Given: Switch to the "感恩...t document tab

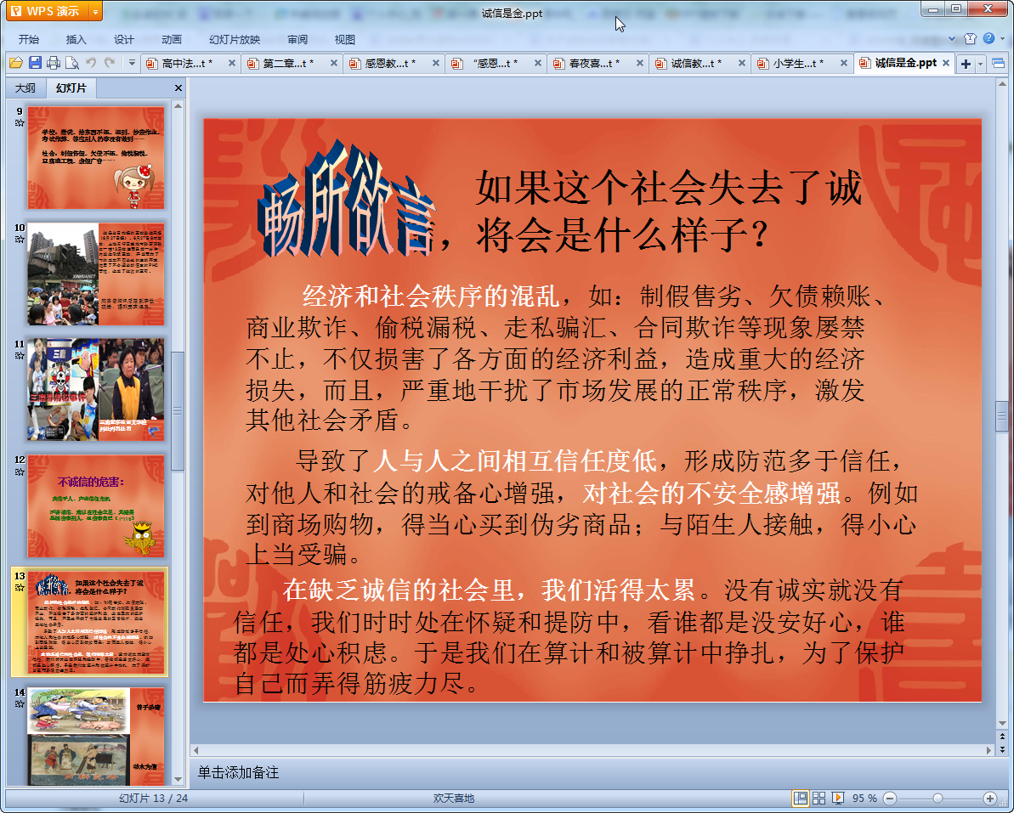Looking at the screenshot, I should pos(491,64).
